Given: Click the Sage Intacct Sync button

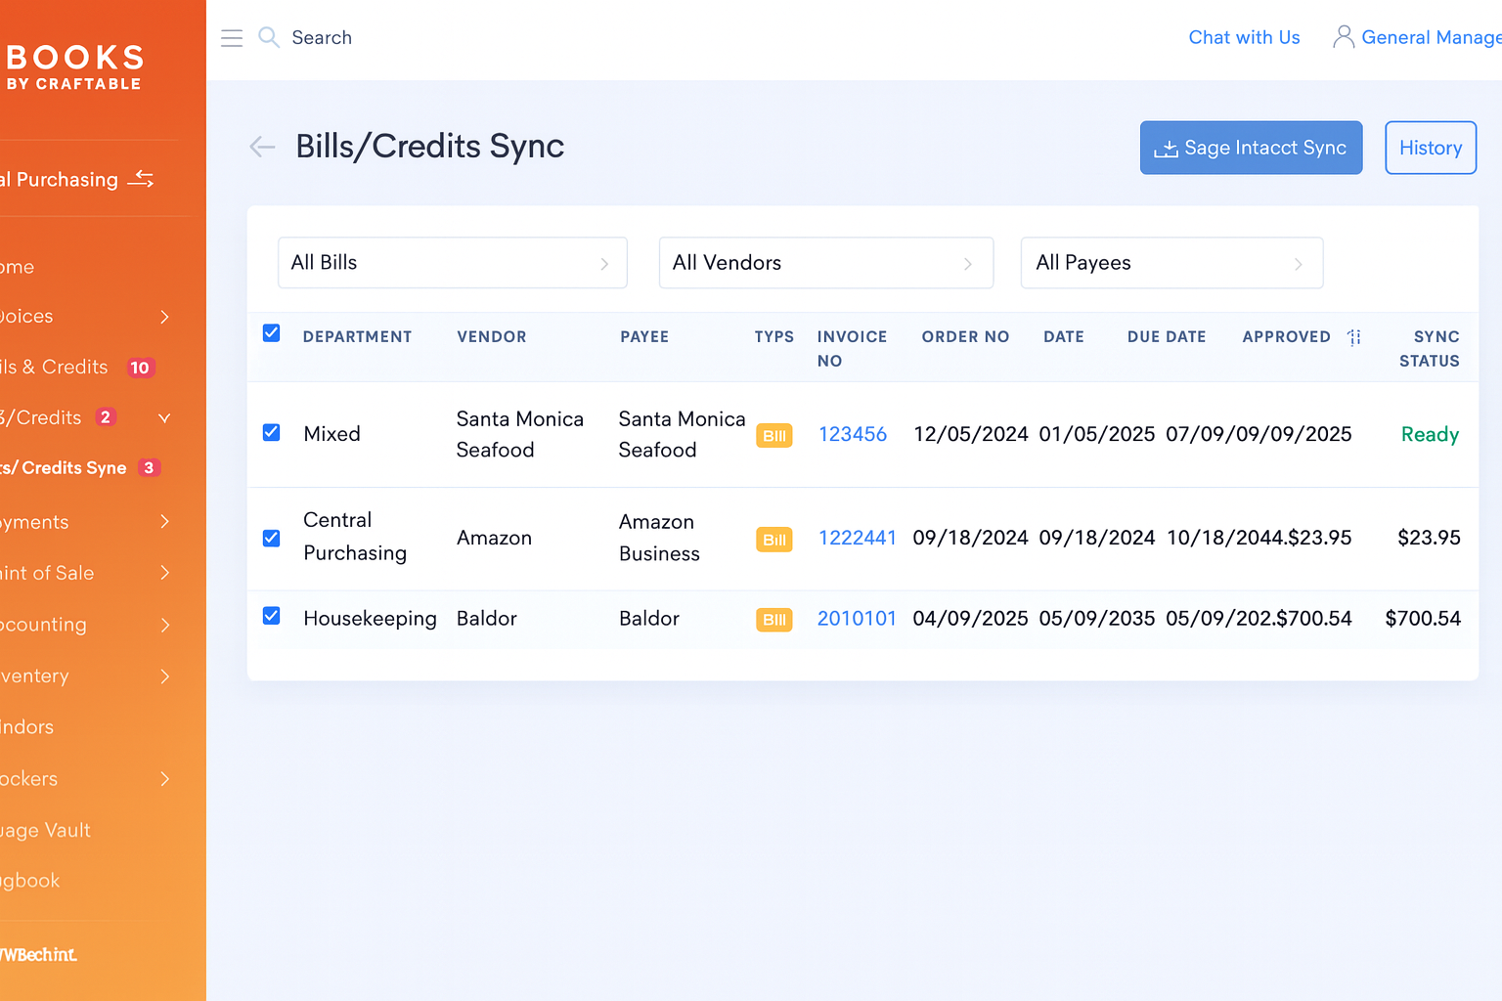Looking at the screenshot, I should coord(1251,148).
